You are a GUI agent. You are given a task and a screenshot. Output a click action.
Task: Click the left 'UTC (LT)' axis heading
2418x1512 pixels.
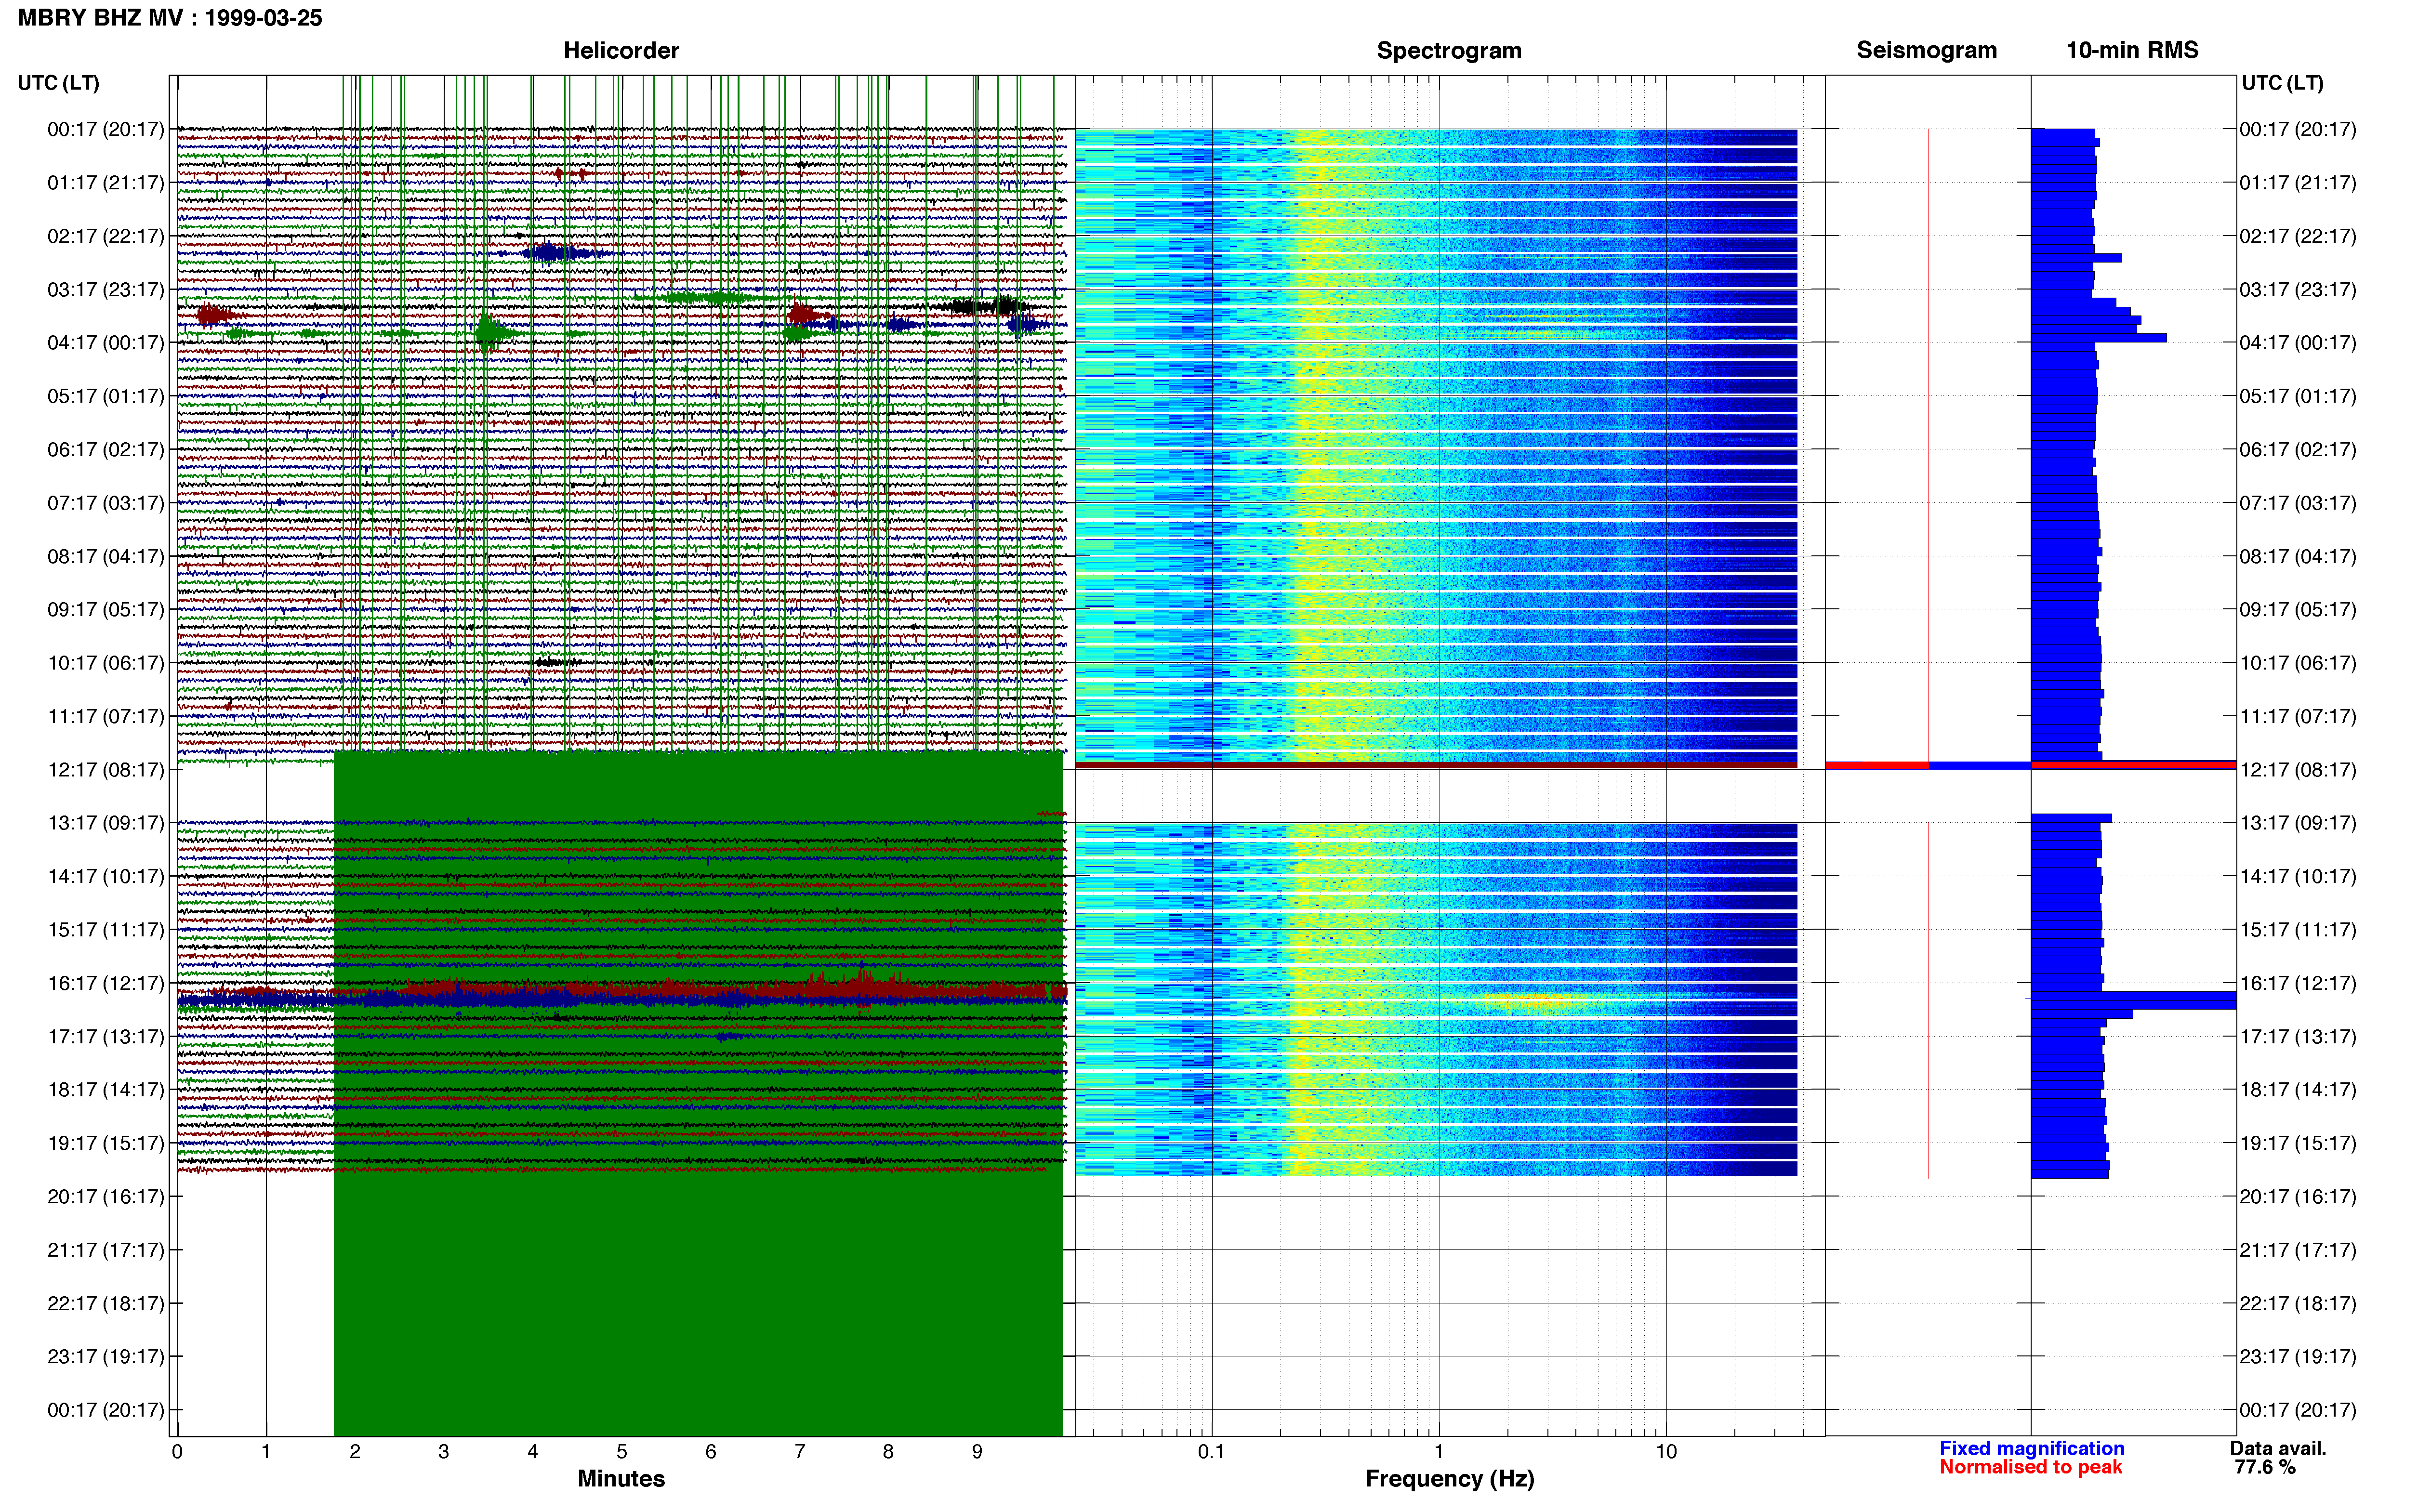point(59,83)
